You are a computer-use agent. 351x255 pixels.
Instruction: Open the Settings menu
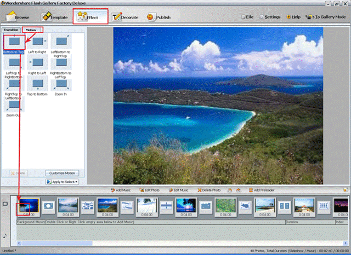(269, 17)
